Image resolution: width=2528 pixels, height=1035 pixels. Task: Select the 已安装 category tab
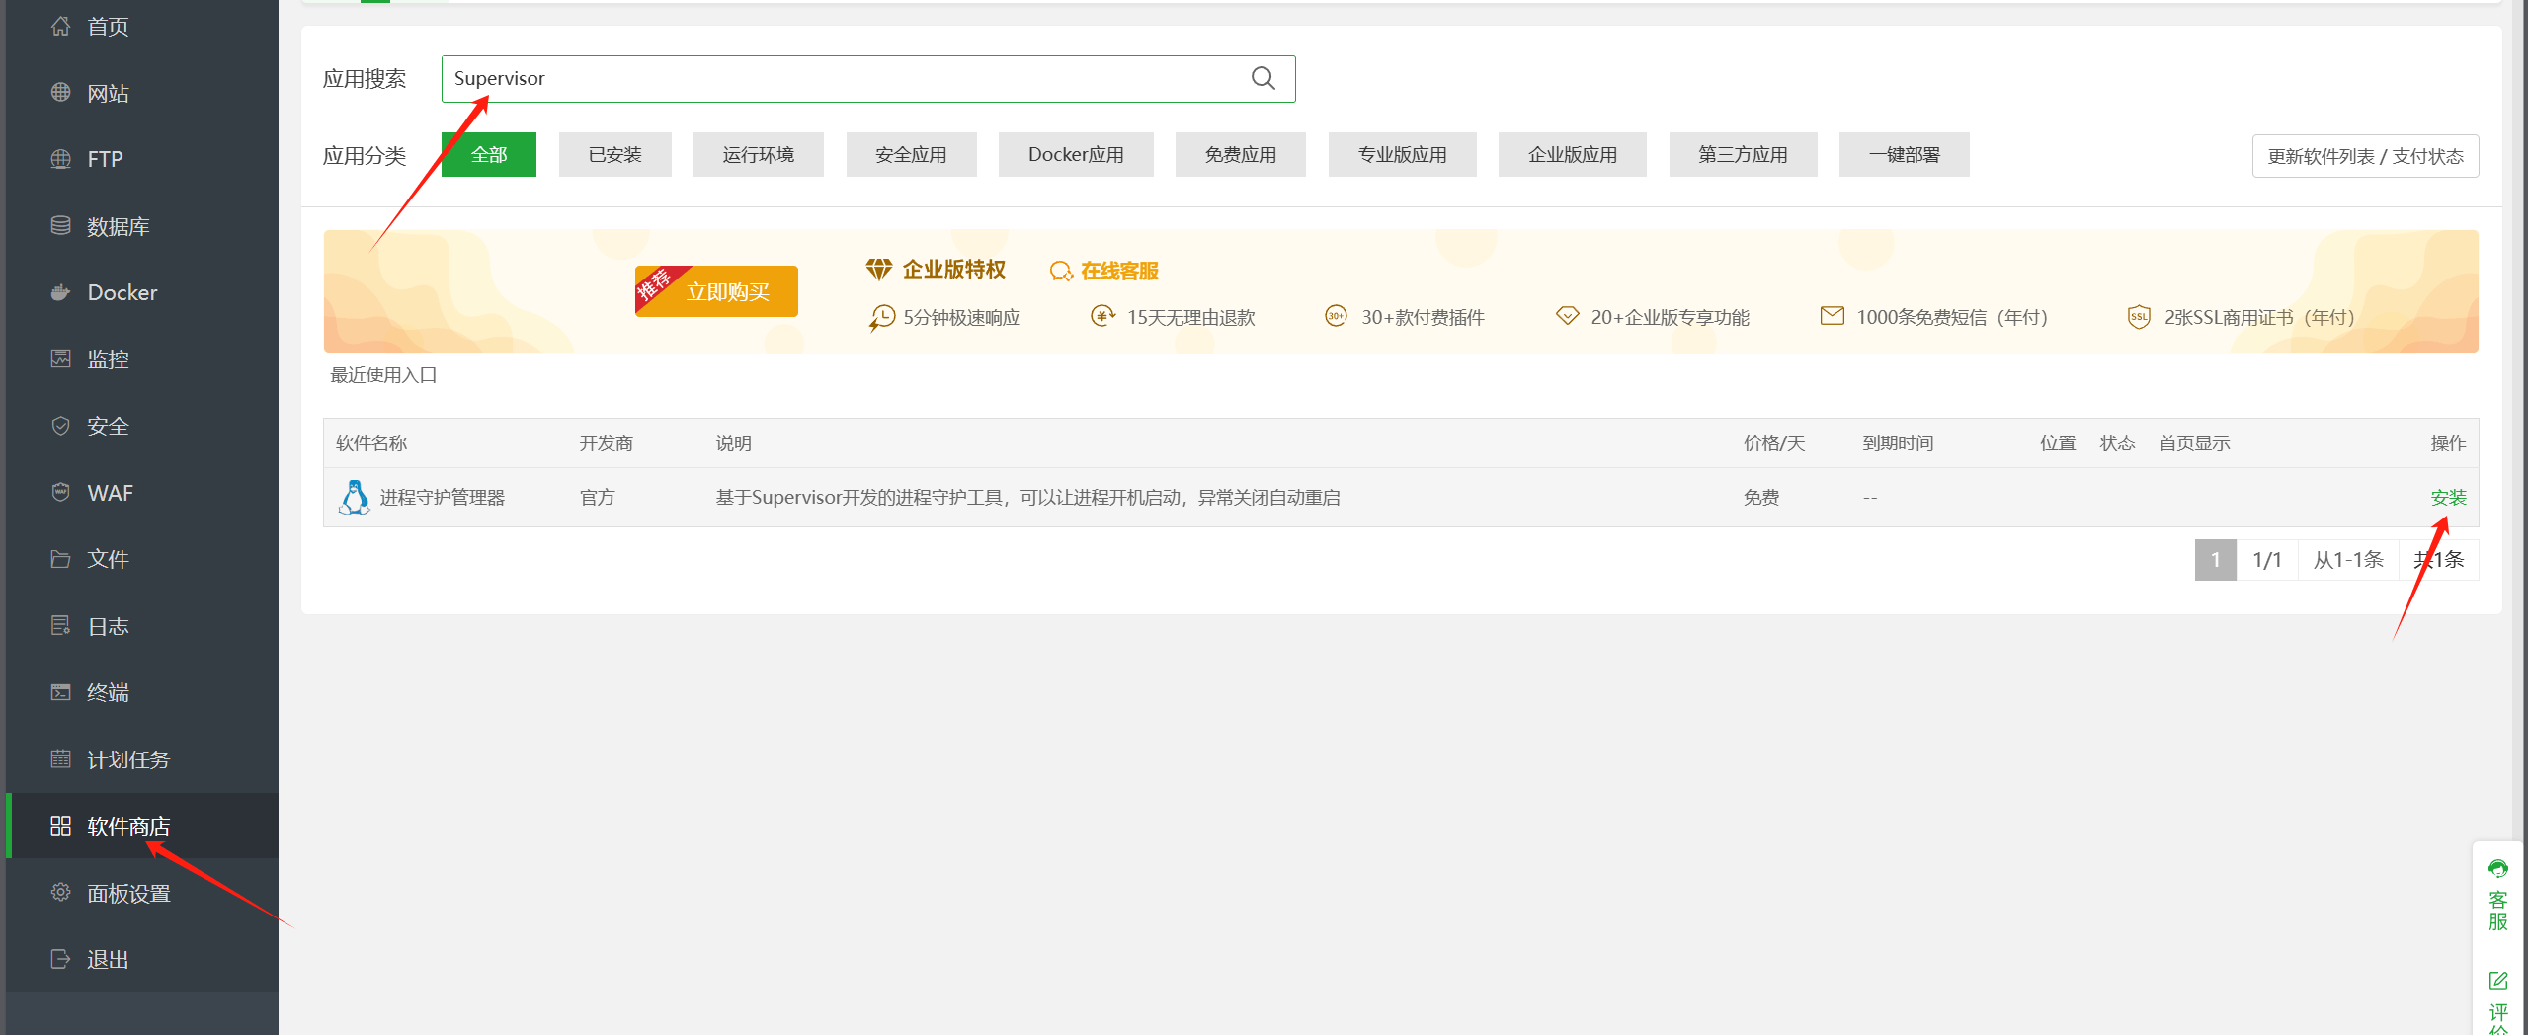coord(614,155)
